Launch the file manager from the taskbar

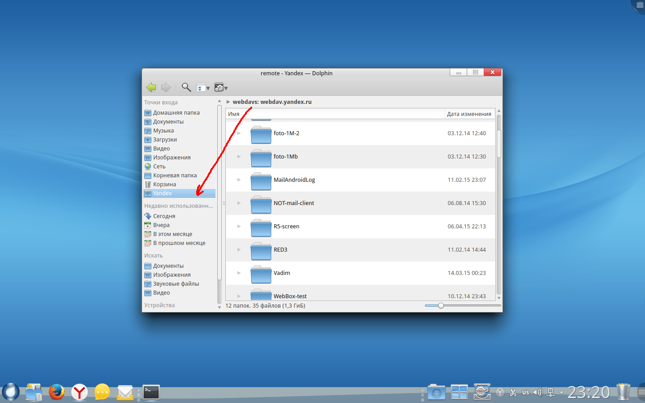pos(34,392)
